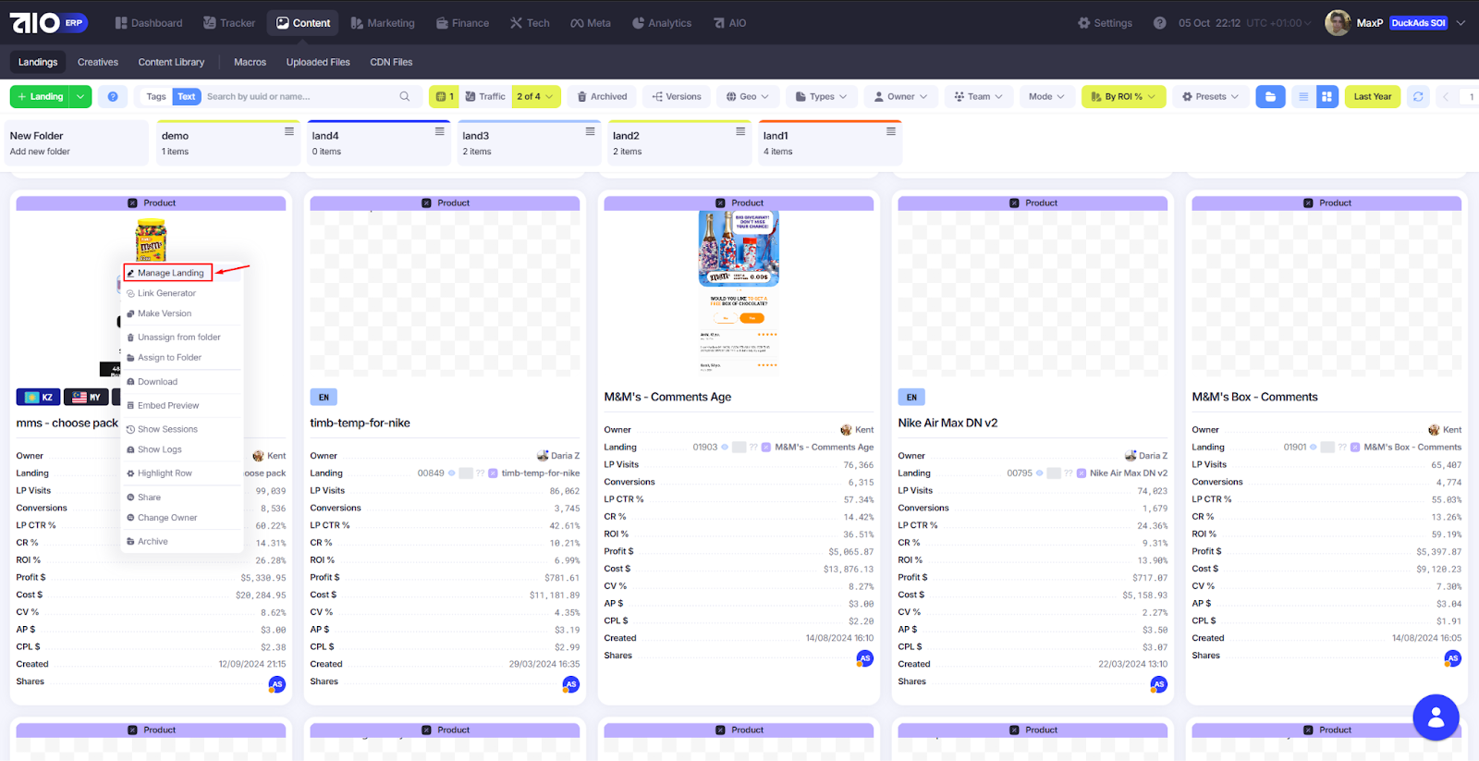Image resolution: width=1479 pixels, height=761 pixels.
Task: Select Manage Landing from context menu
Action: (169, 273)
